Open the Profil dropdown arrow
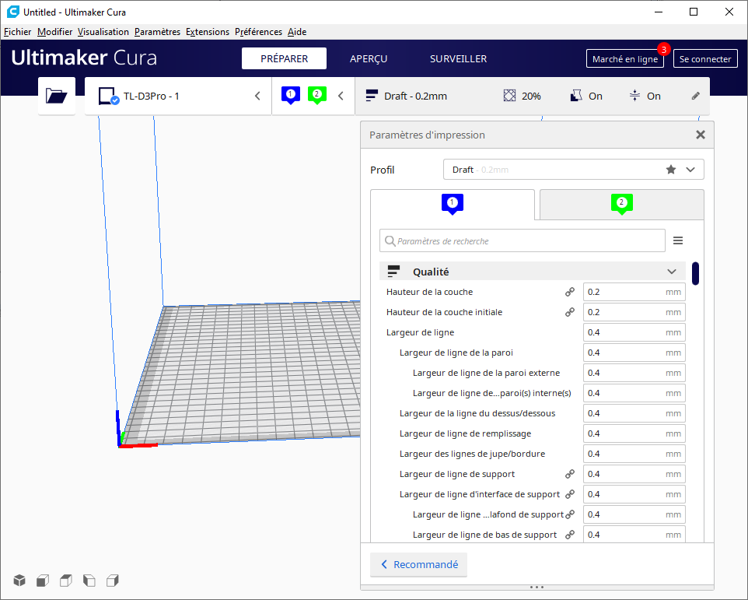The height and width of the screenshot is (600, 748). [690, 170]
